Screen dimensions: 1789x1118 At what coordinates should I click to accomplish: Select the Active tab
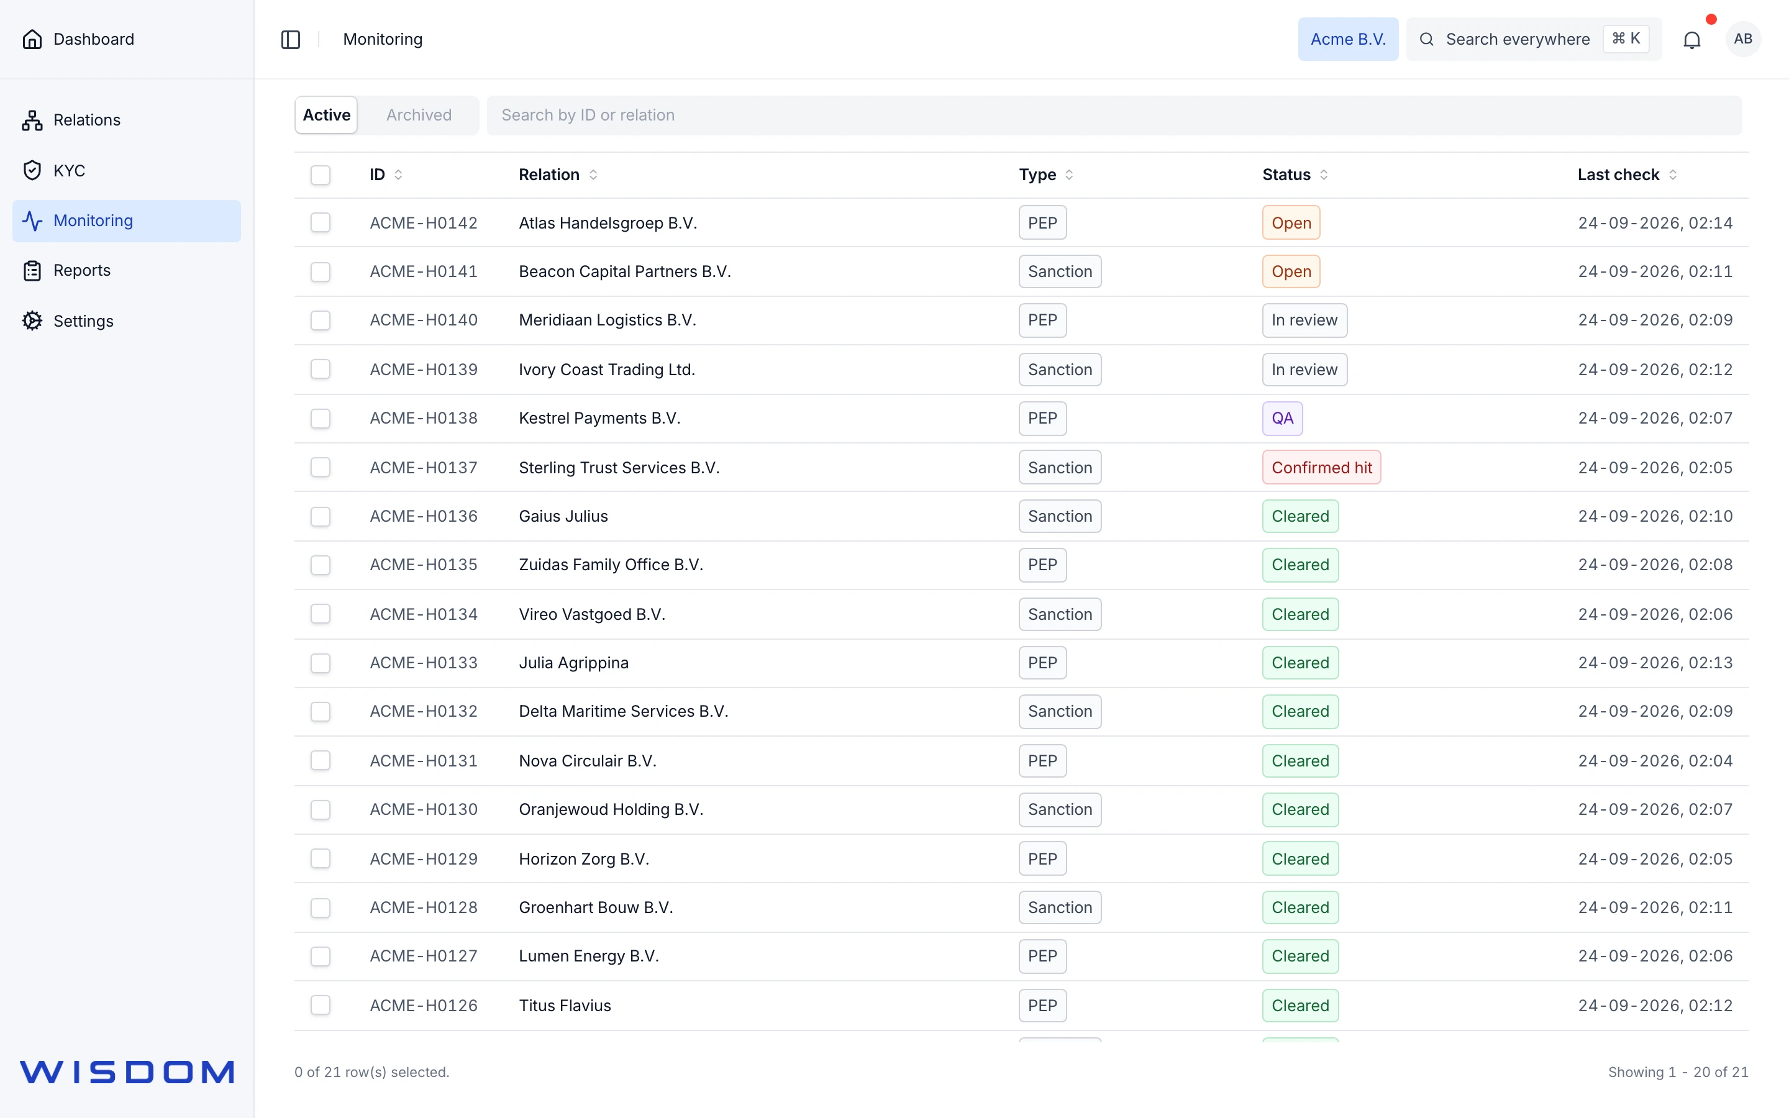tap(326, 115)
